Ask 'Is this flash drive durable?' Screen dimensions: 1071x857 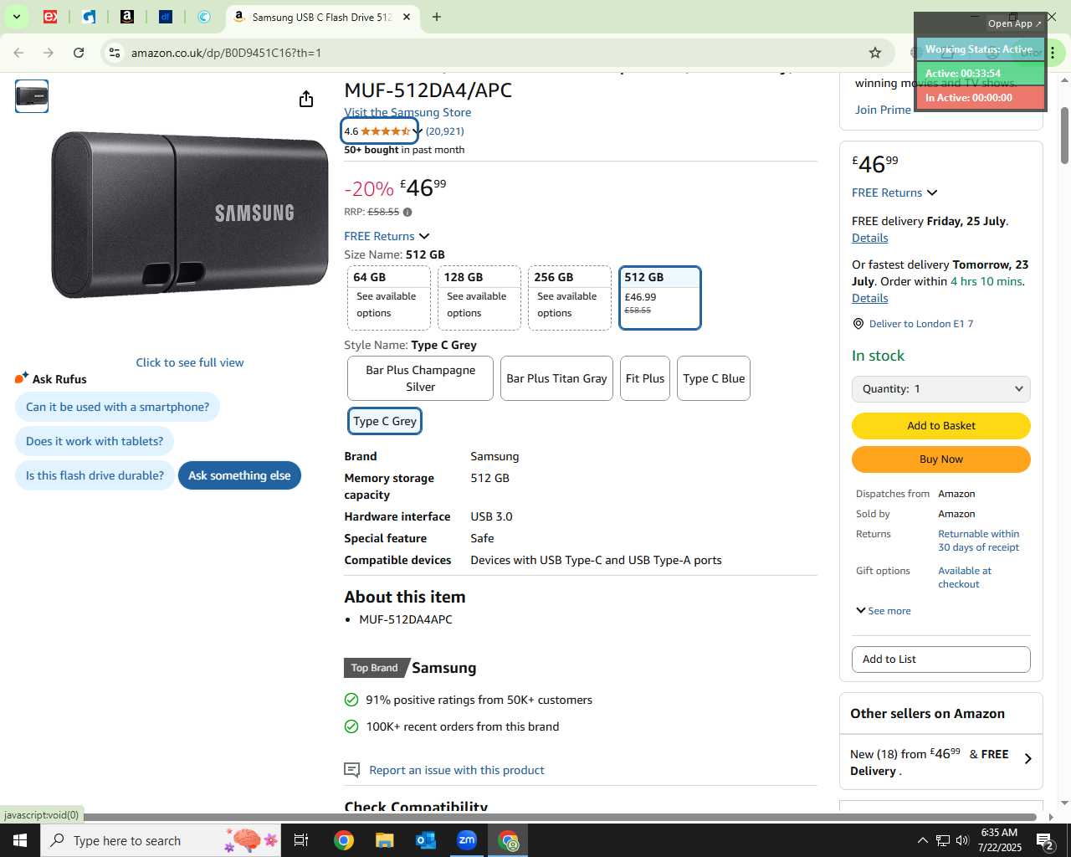(x=95, y=475)
